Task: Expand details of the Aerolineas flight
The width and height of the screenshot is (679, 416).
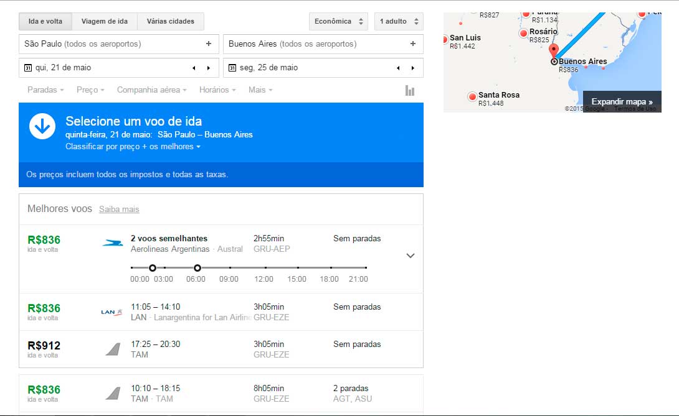Action: (410, 256)
